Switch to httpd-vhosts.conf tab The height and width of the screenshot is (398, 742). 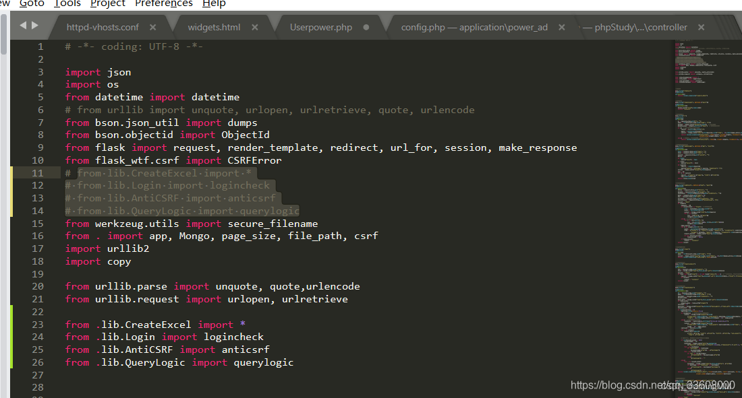pyautogui.click(x=103, y=28)
